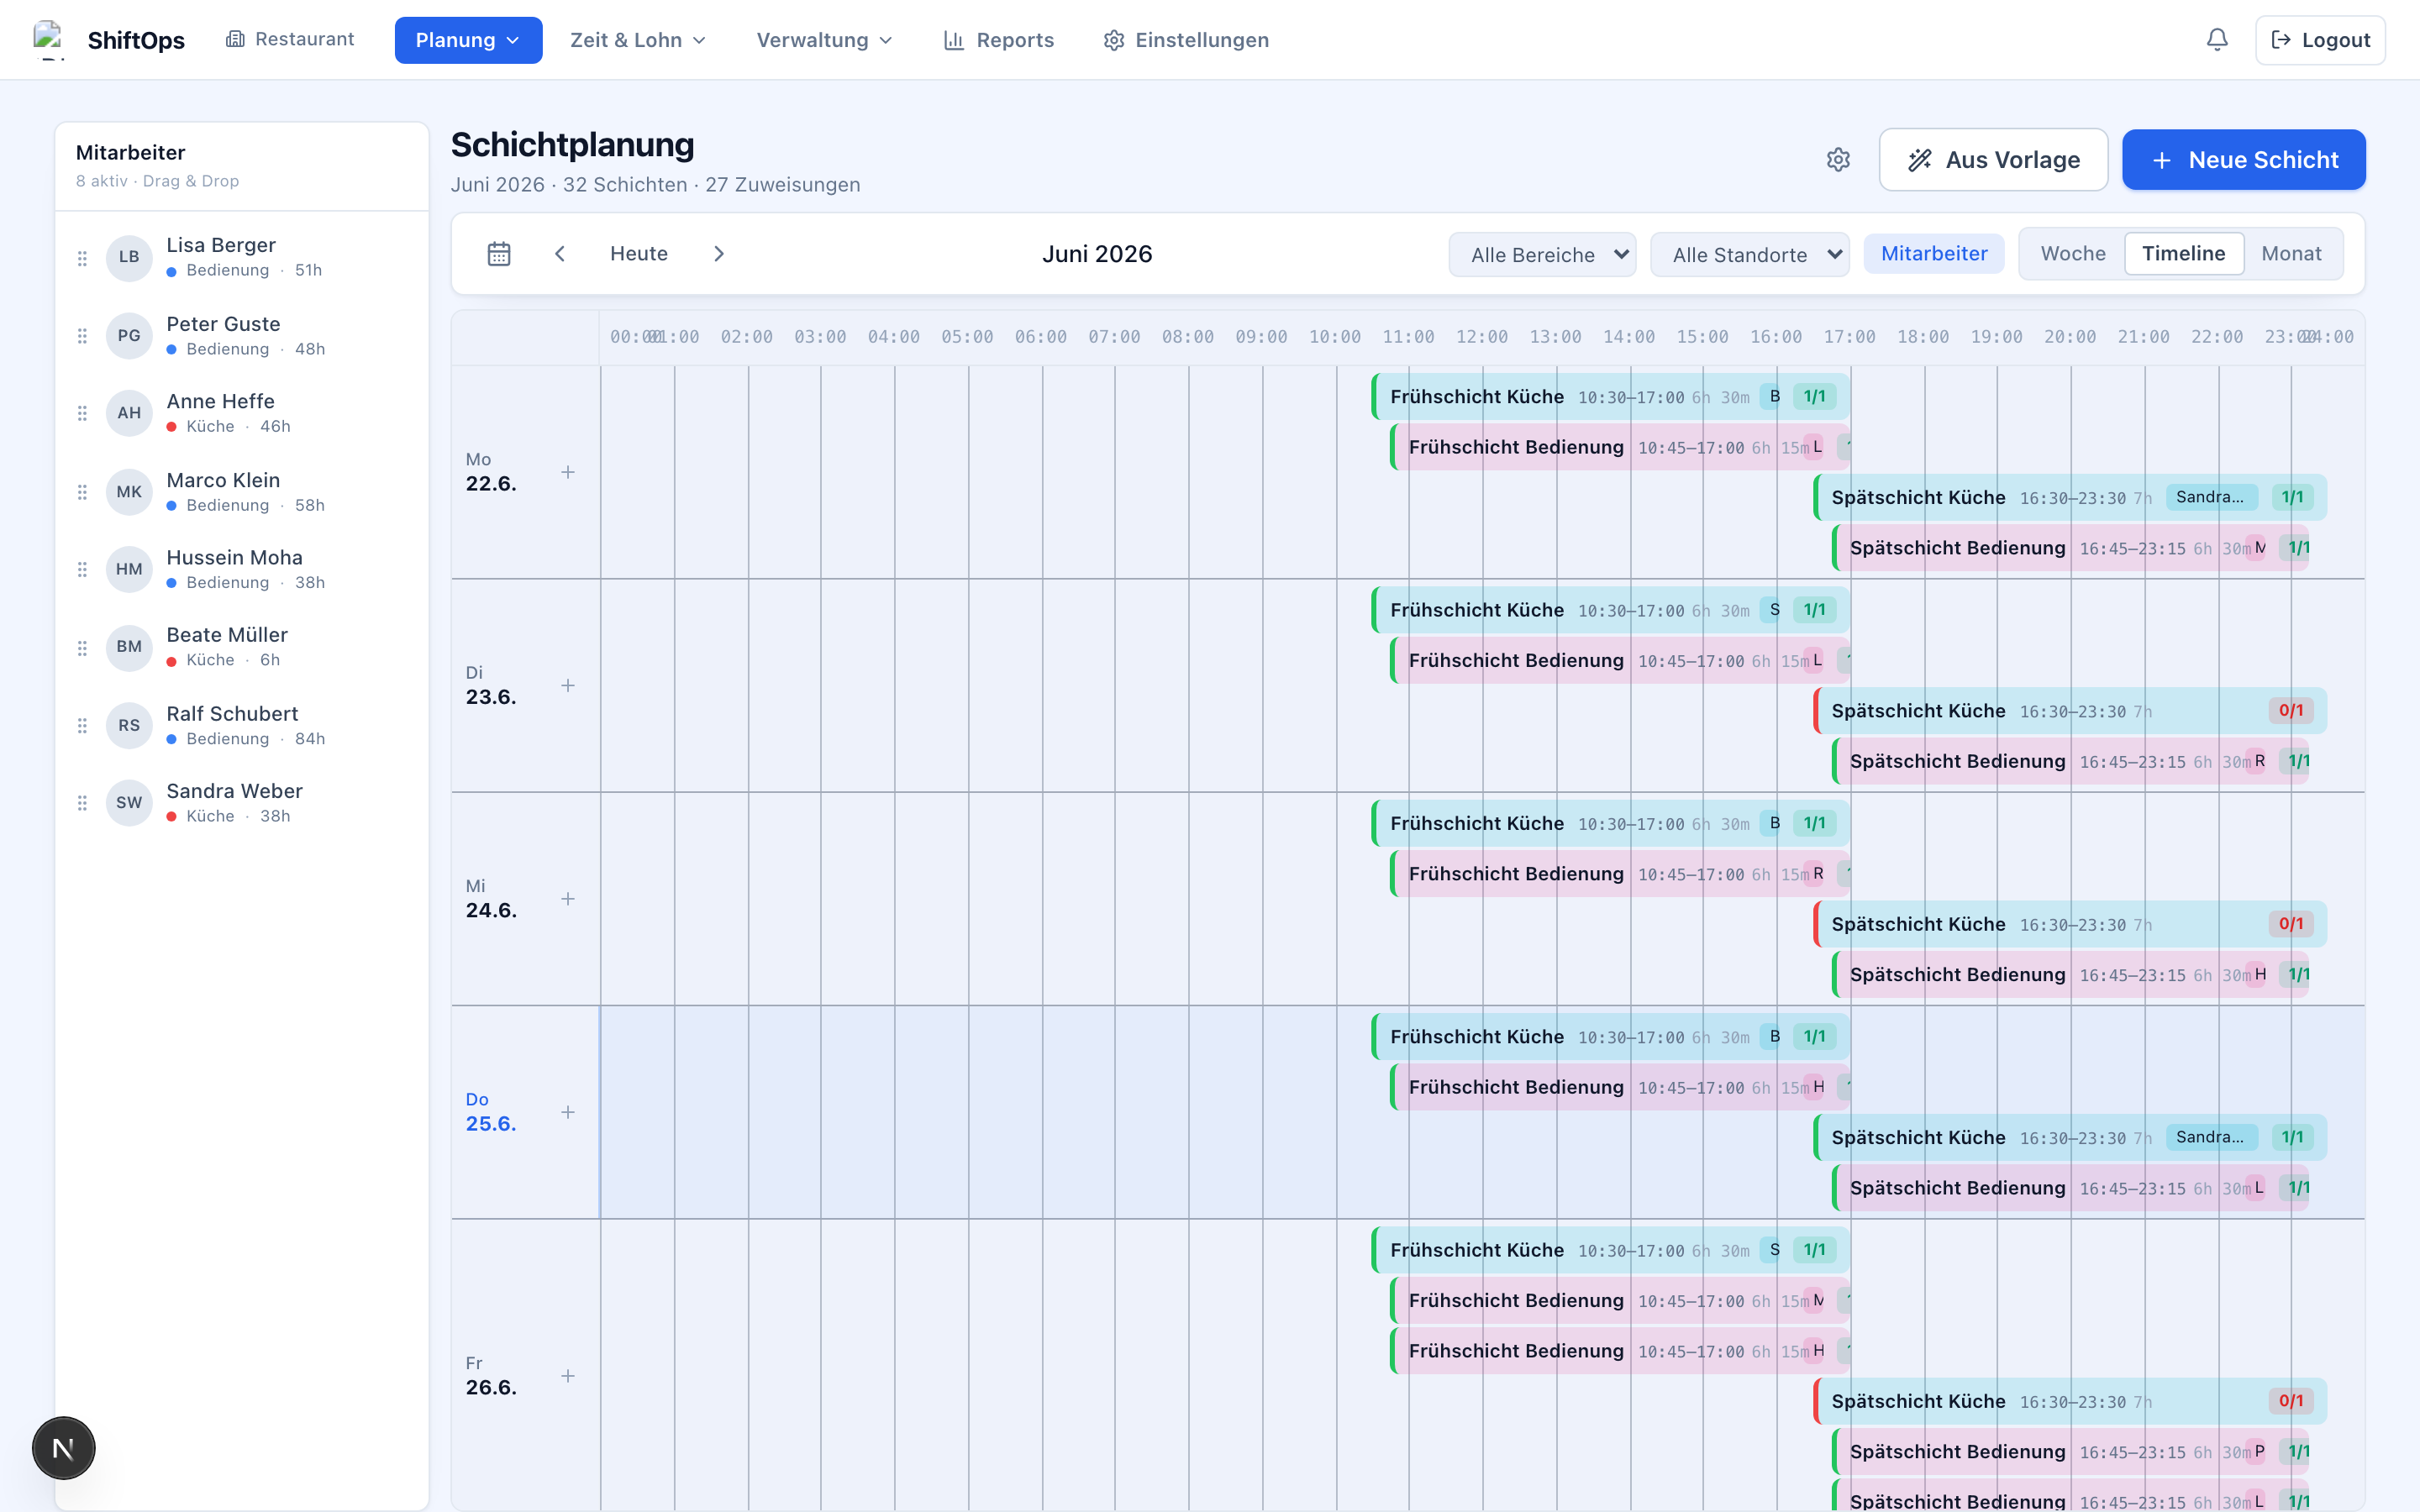Screen dimensions: 2420x1512
Task: Add shift on Wednesday 24.6. plus
Action: coord(568,899)
